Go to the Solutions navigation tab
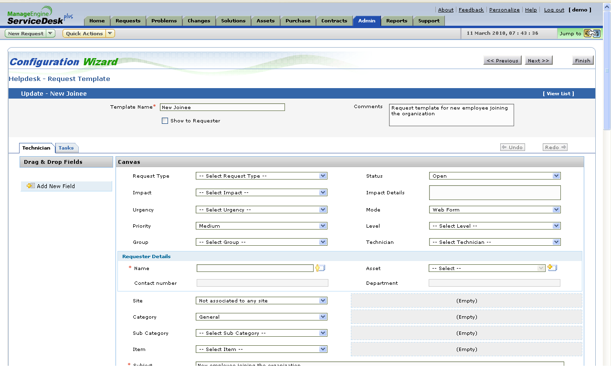 [x=233, y=21]
